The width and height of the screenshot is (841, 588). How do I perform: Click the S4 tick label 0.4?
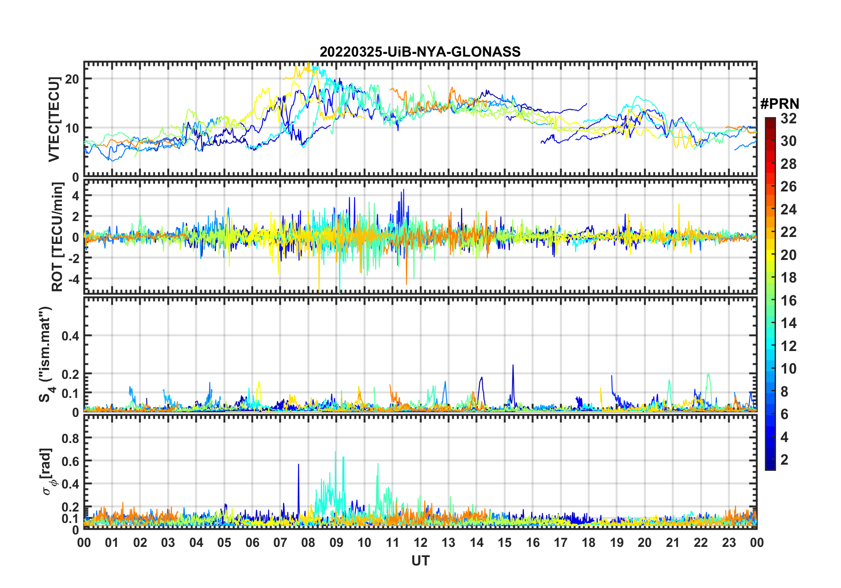tap(70, 336)
